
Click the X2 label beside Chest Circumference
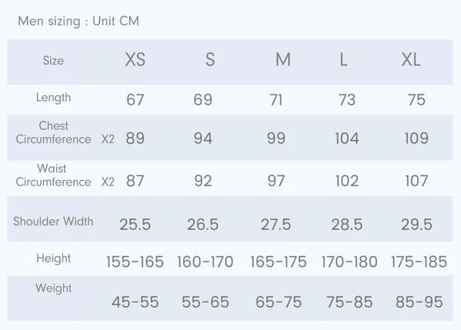pos(108,140)
